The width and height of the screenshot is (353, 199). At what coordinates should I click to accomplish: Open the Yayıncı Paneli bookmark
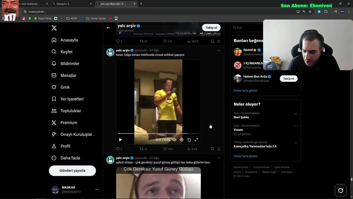click(43, 19)
